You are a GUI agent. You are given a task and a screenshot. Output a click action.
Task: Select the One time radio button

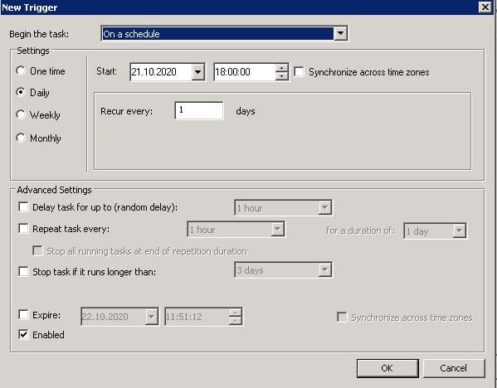click(x=21, y=70)
